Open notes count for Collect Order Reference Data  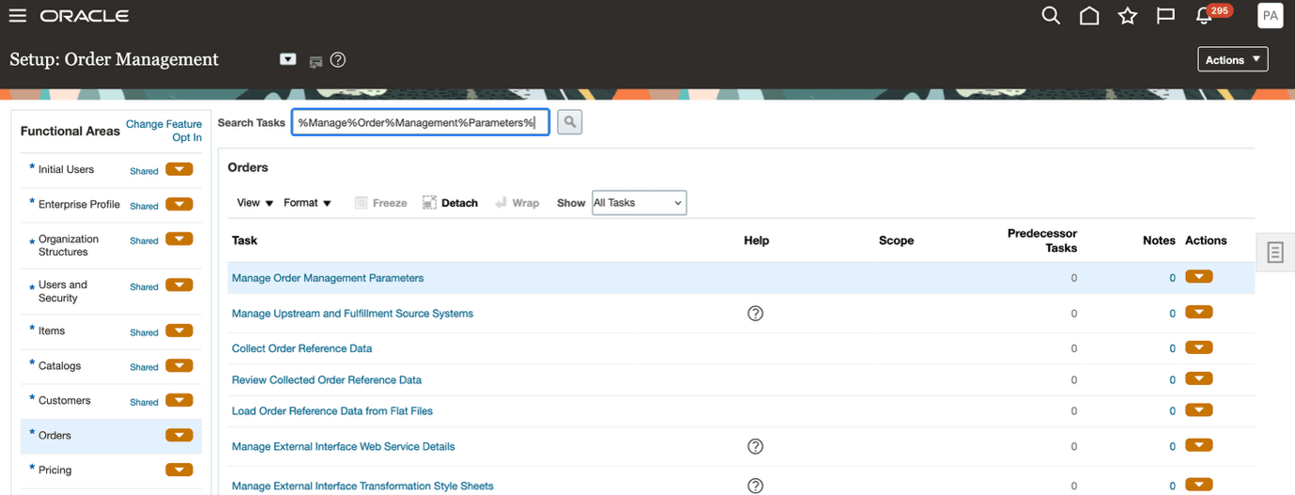coord(1172,348)
